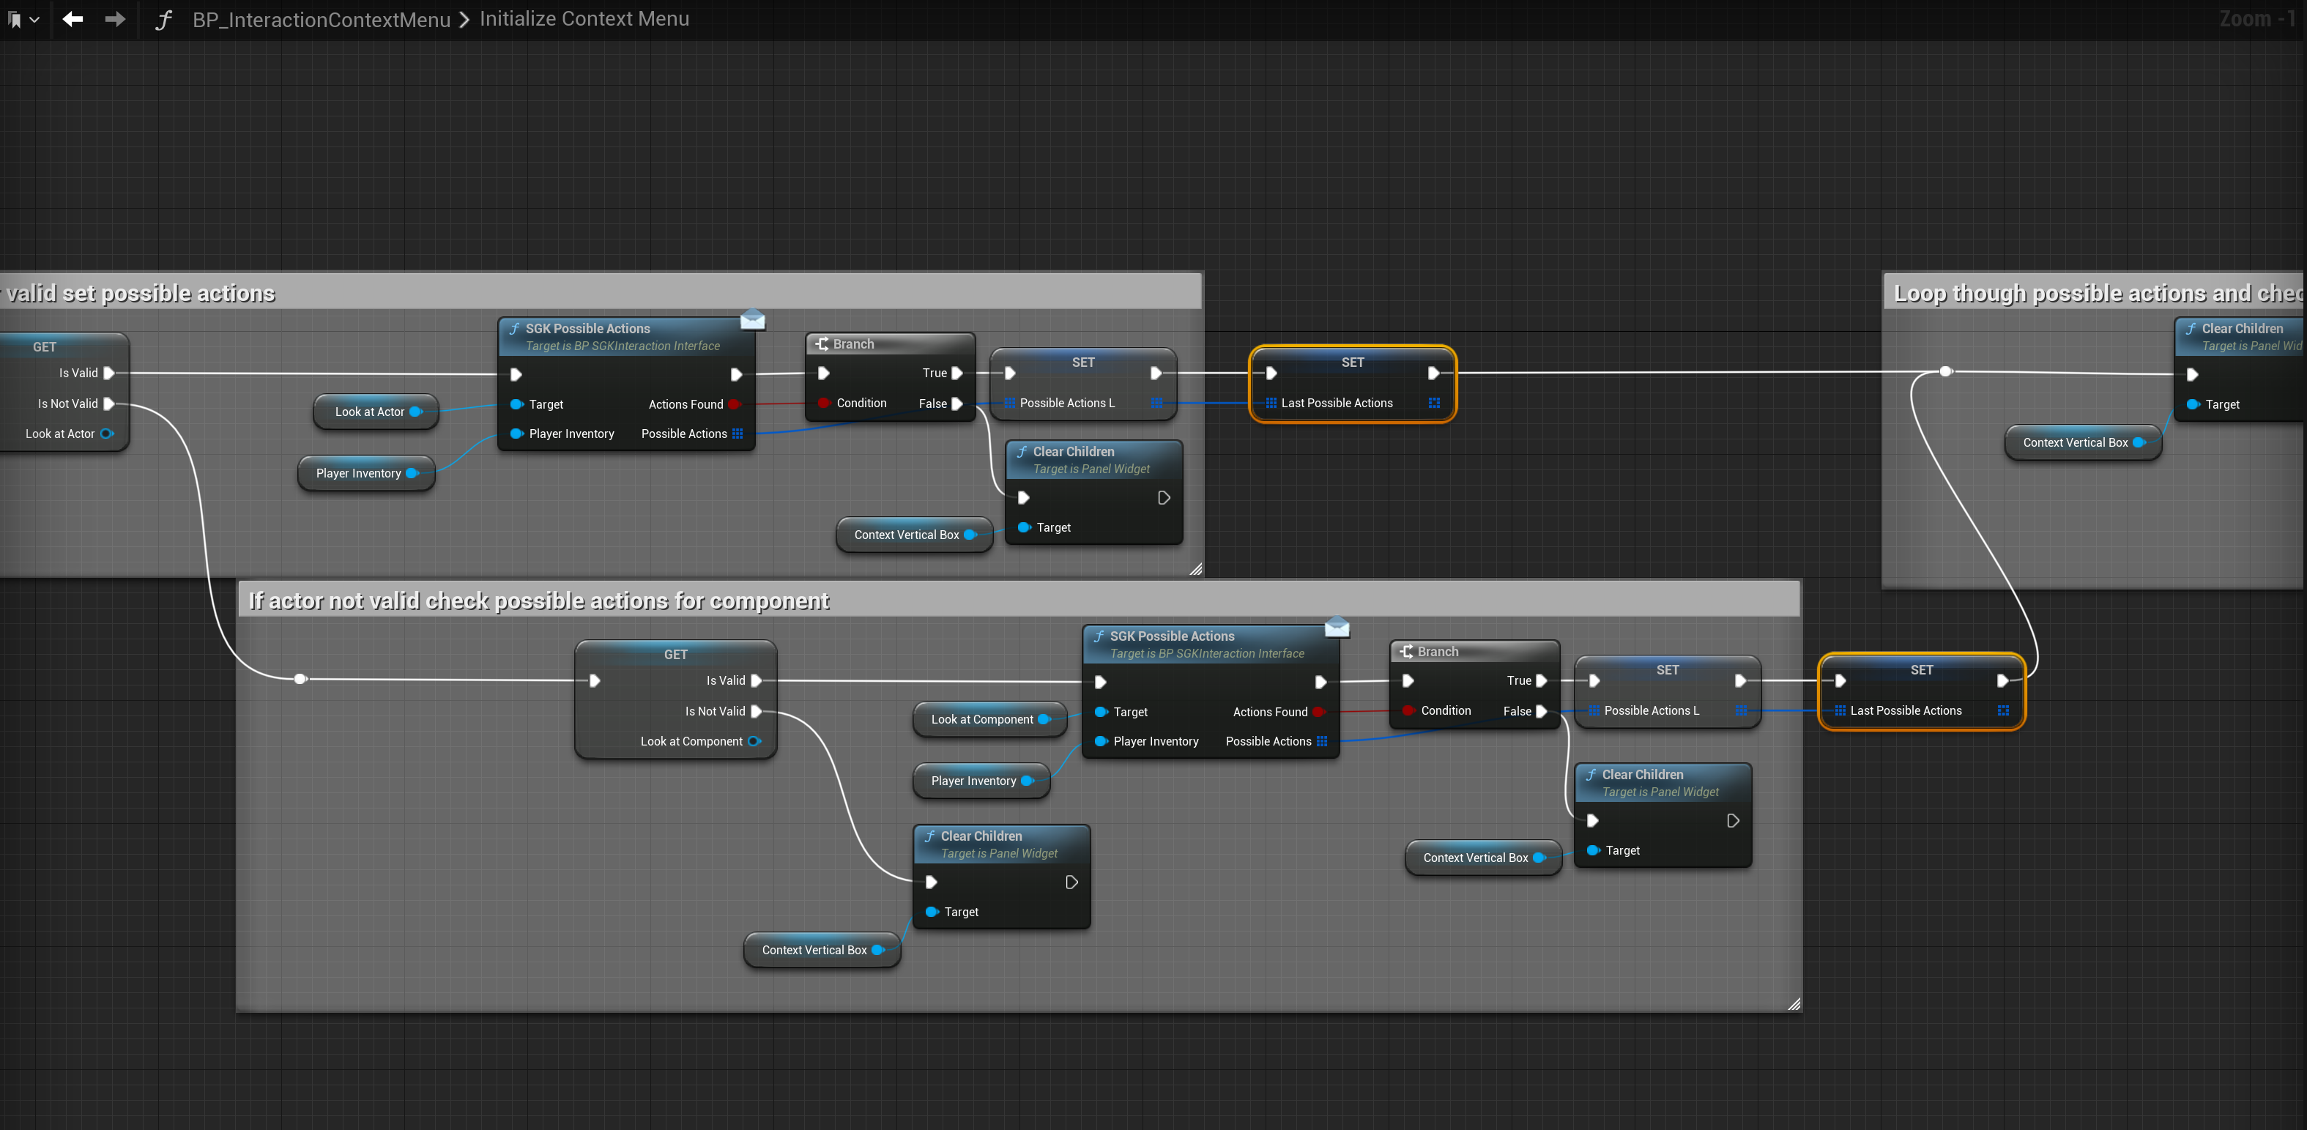Select the Look at Component variable node

[981, 719]
